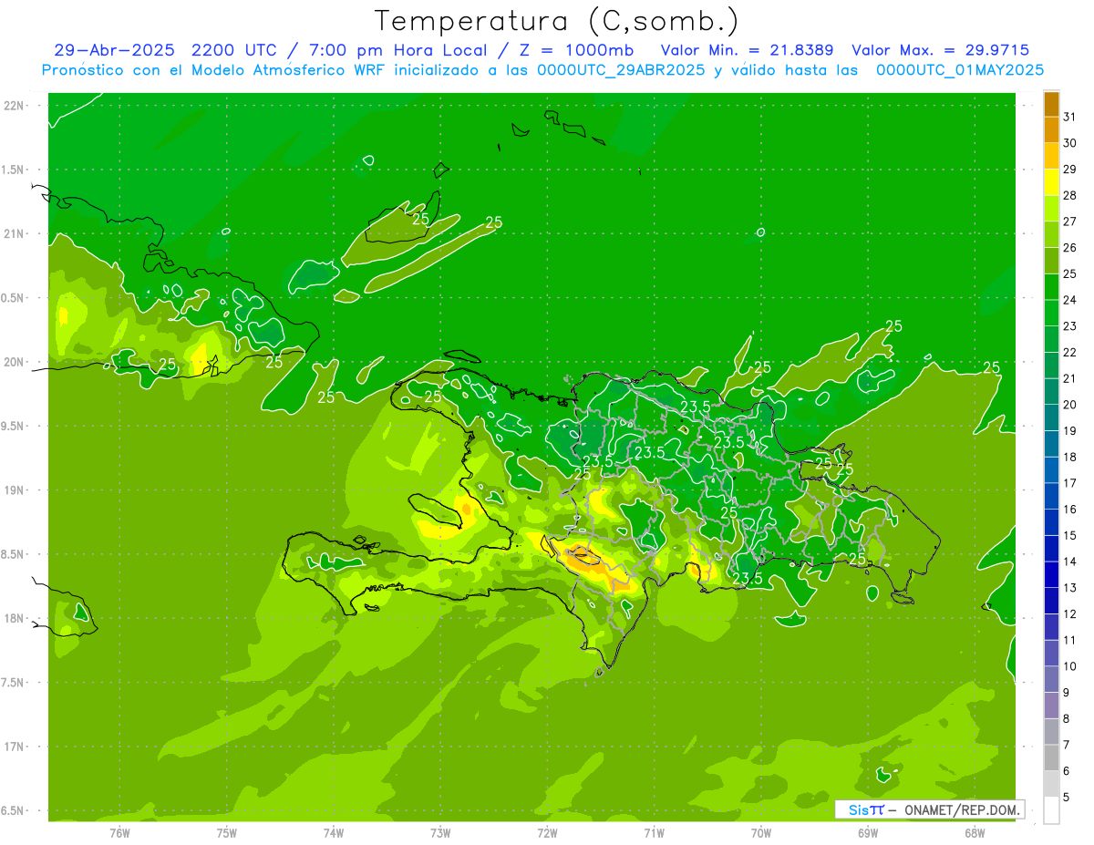The height and width of the screenshot is (845, 1094).
Task: Select the 'Z = 1000mb' level text
Action: (x=574, y=50)
